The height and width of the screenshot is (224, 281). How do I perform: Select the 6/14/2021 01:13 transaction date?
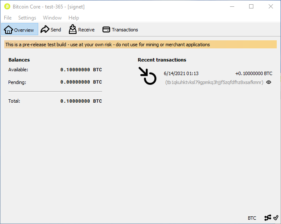point(181,73)
